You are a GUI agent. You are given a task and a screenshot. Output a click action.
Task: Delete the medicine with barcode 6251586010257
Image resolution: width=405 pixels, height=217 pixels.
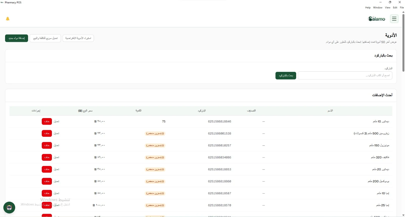coord(47,145)
